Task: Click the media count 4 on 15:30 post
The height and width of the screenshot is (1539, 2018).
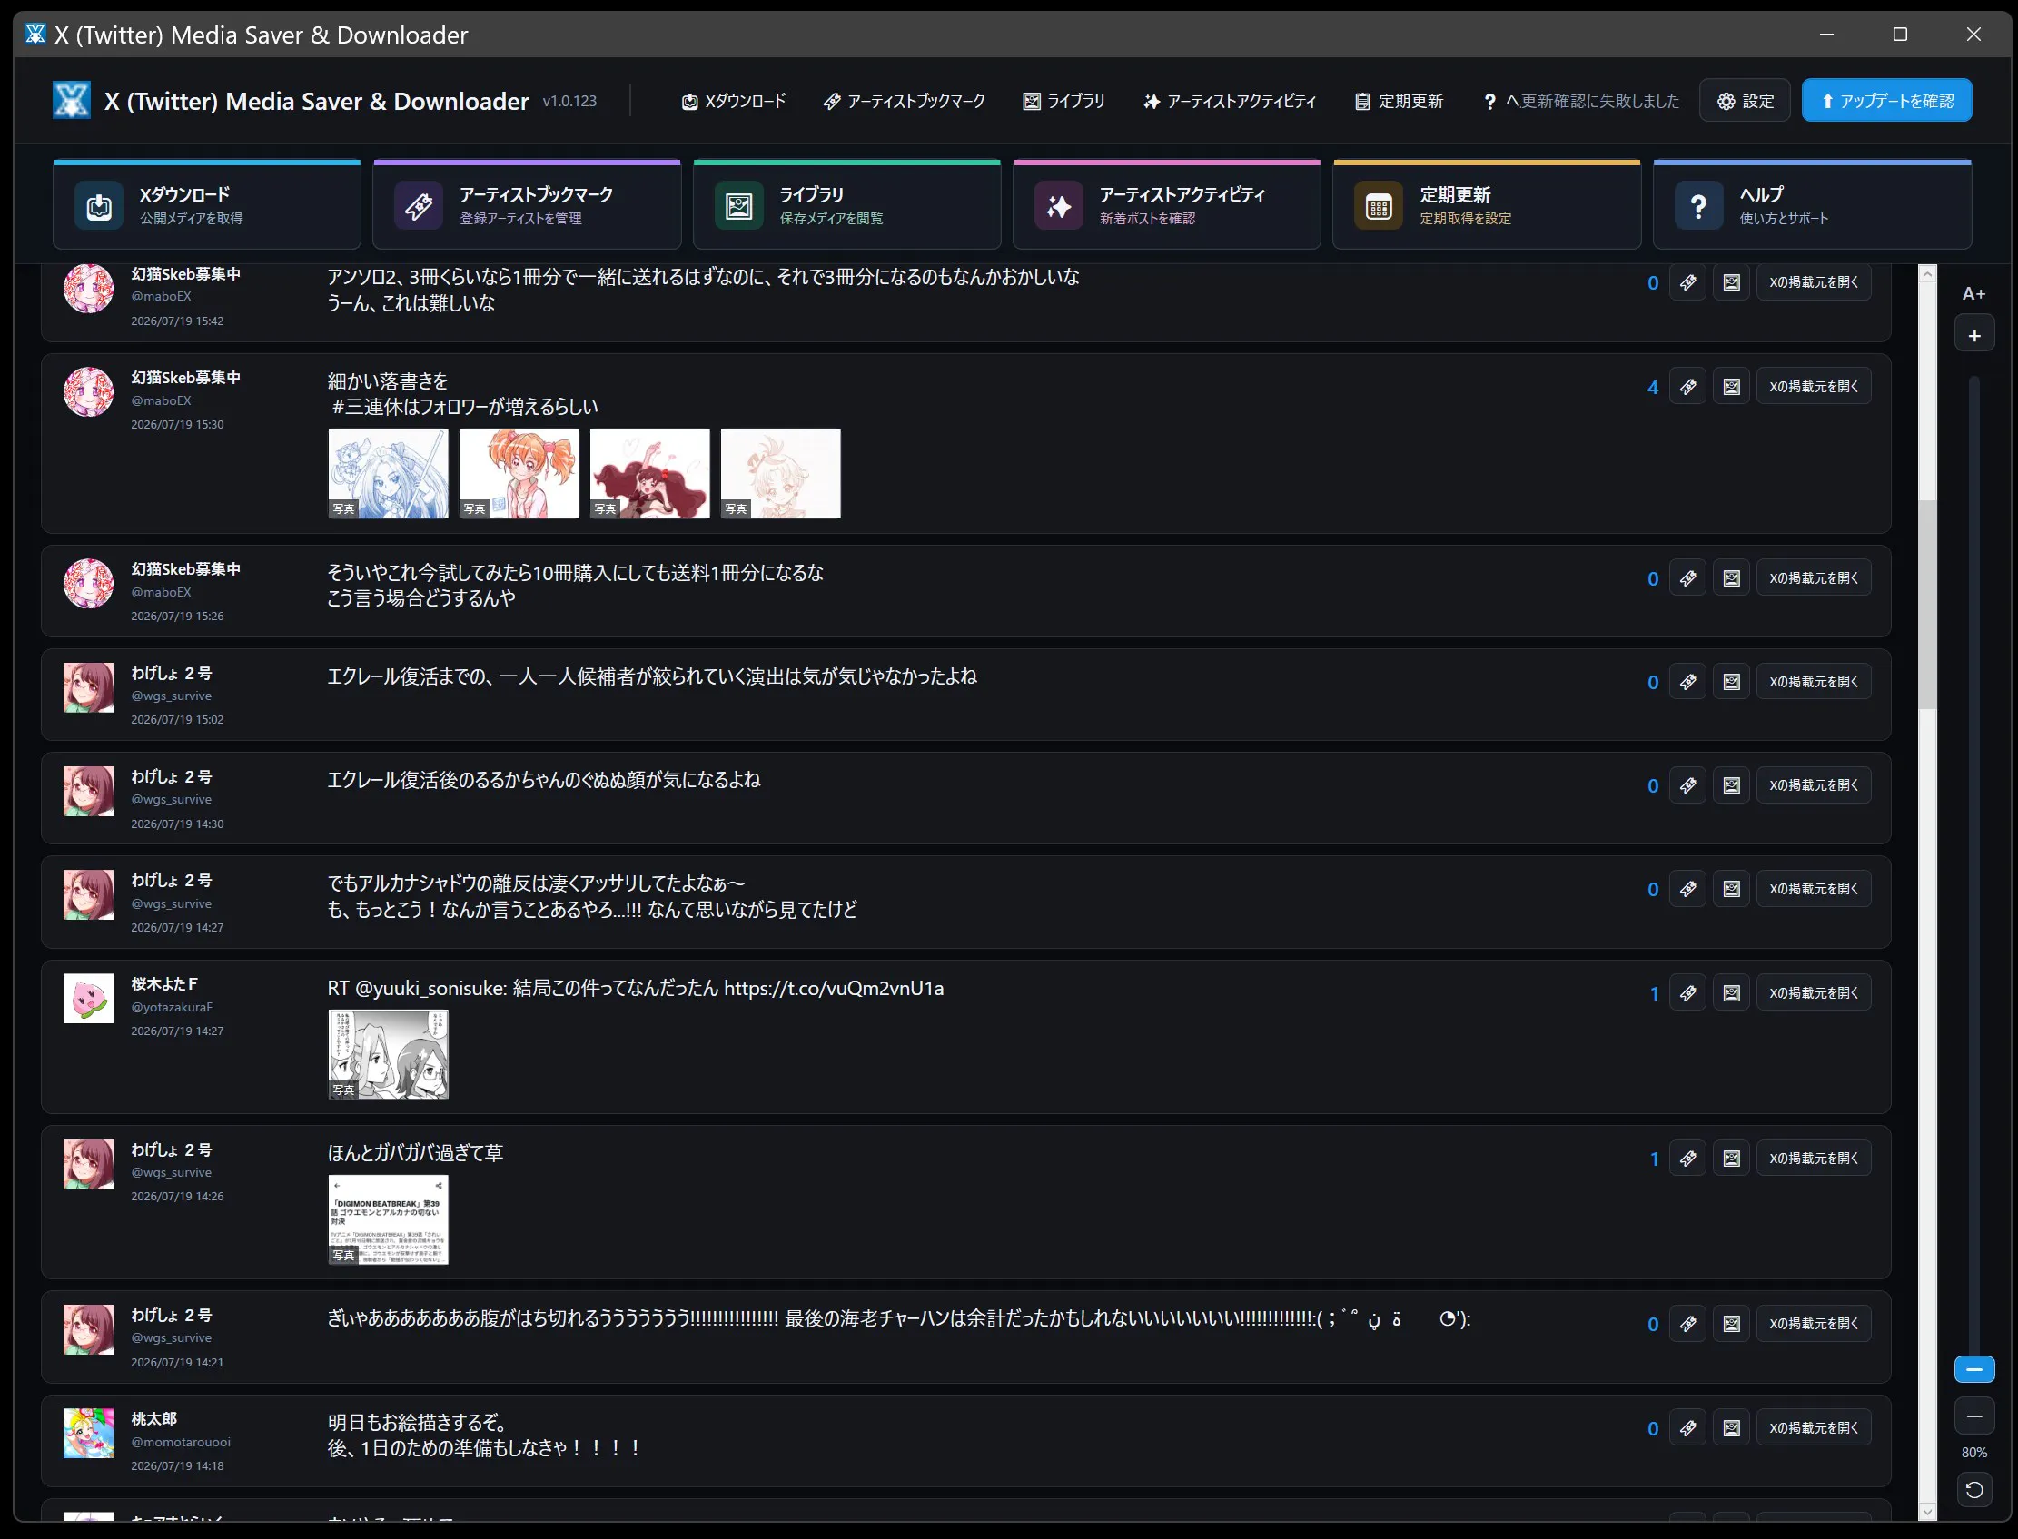Action: [1652, 388]
